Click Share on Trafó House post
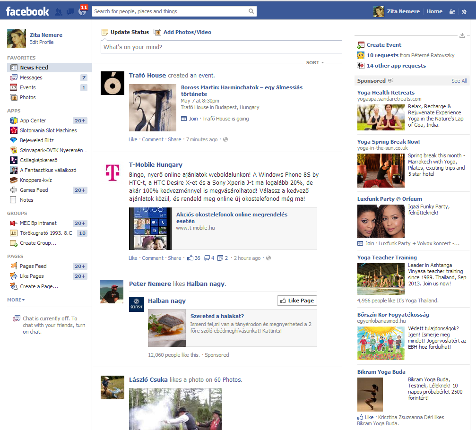The width and height of the screenshot is (476, 430). pyautogui.click(x=174, y=139)
